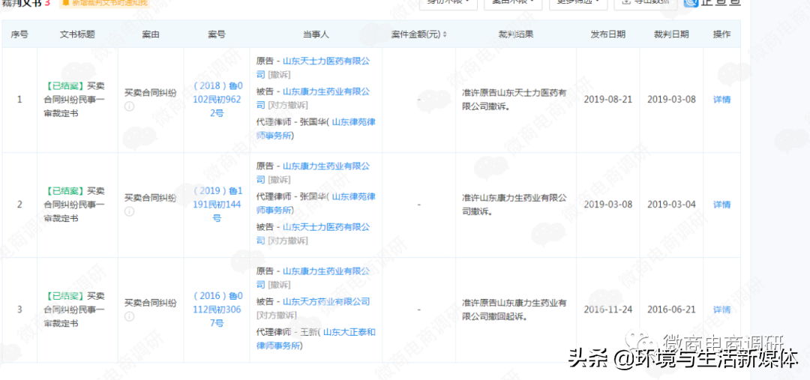The image size is (810, 380).
Task: Click the document title in row 1
Action: [x=74, y=100]
